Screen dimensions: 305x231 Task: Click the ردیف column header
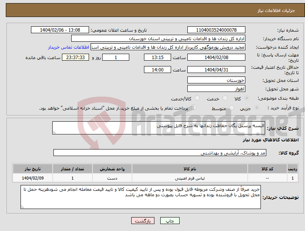tap(293, 169)
